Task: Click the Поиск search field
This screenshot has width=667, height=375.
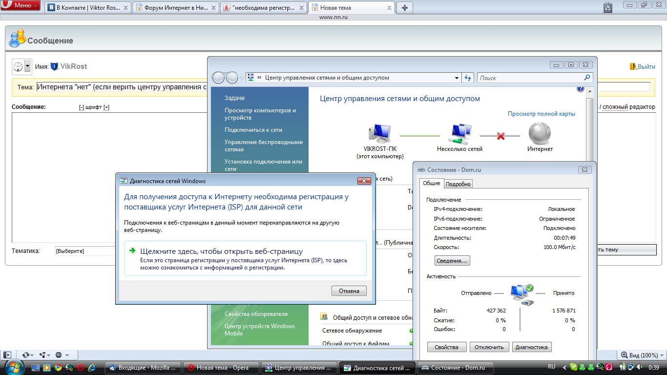Action: pos(530,78)
